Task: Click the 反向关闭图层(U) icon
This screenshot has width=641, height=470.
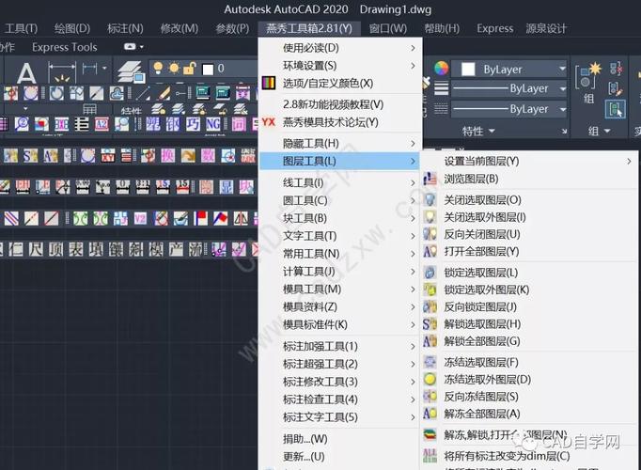Action: 430,234
